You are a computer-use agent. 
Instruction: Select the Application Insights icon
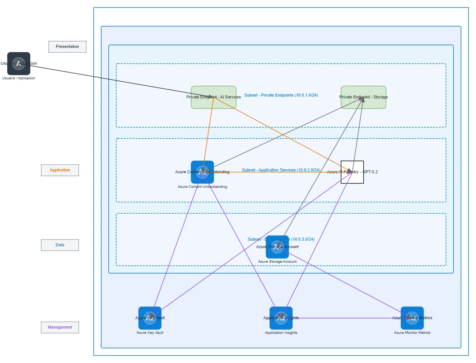(281, 318)
